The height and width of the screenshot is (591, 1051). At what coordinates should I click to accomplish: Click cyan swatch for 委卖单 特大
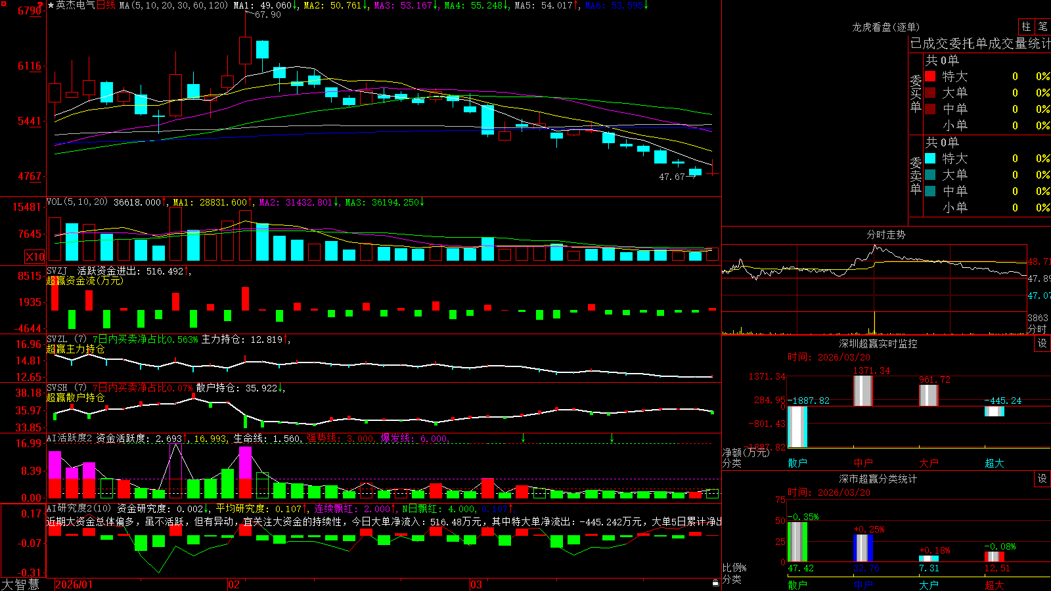pyautogui.click(x=930, y=158)
